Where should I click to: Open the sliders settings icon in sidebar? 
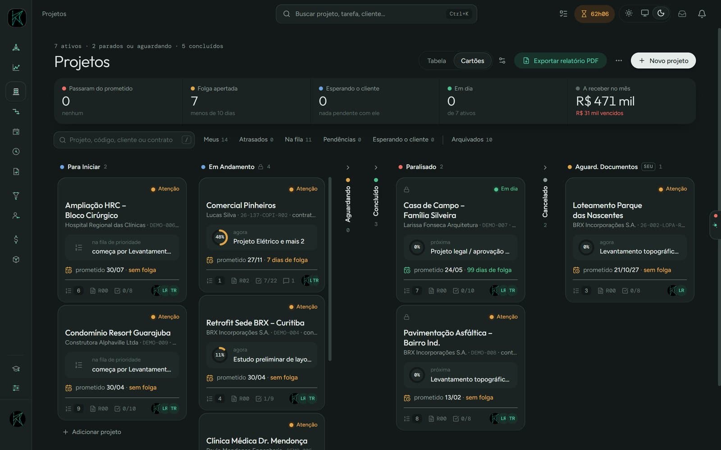pyautogui.click(x=16, y=388)
